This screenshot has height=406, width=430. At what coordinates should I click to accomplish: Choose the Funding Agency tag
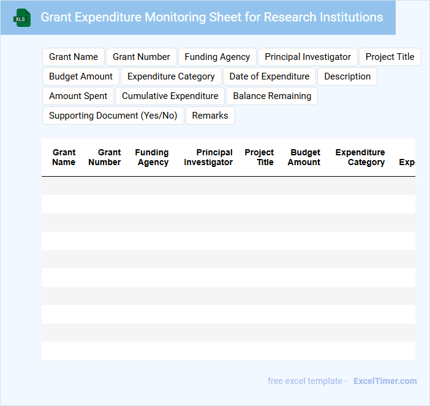[217, 57]
